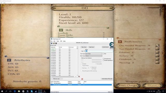Tick the Active box of the highlighted table entry
The image size is (166, 93).
point(52,85)
